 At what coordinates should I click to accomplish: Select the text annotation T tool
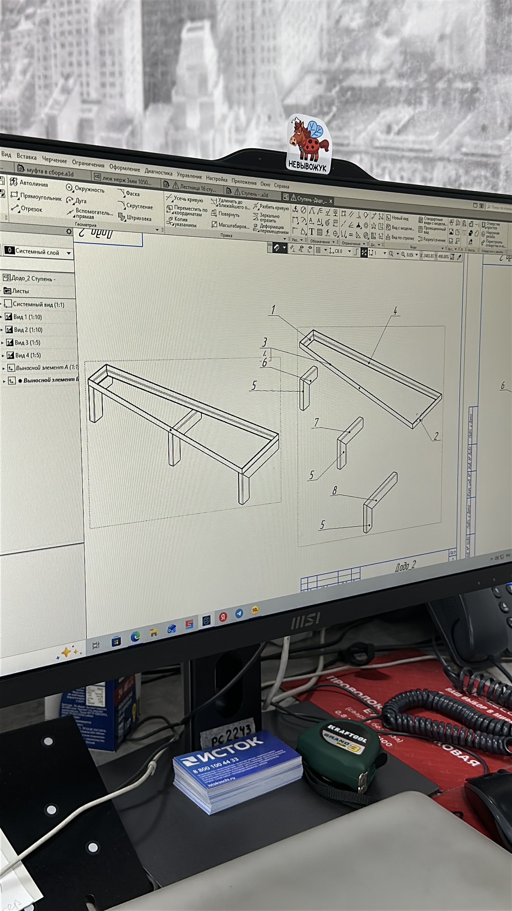[312, 232]
